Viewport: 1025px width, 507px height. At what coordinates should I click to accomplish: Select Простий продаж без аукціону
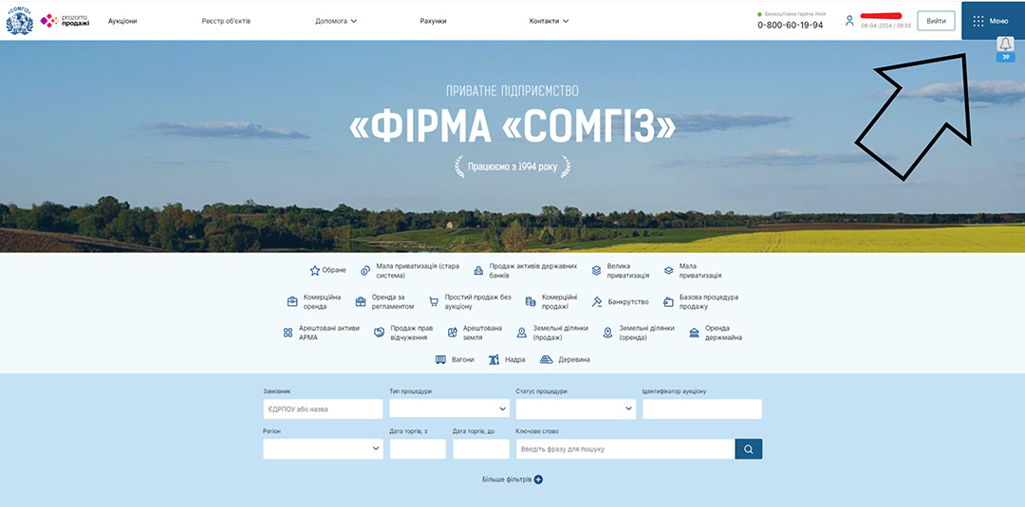470,301
